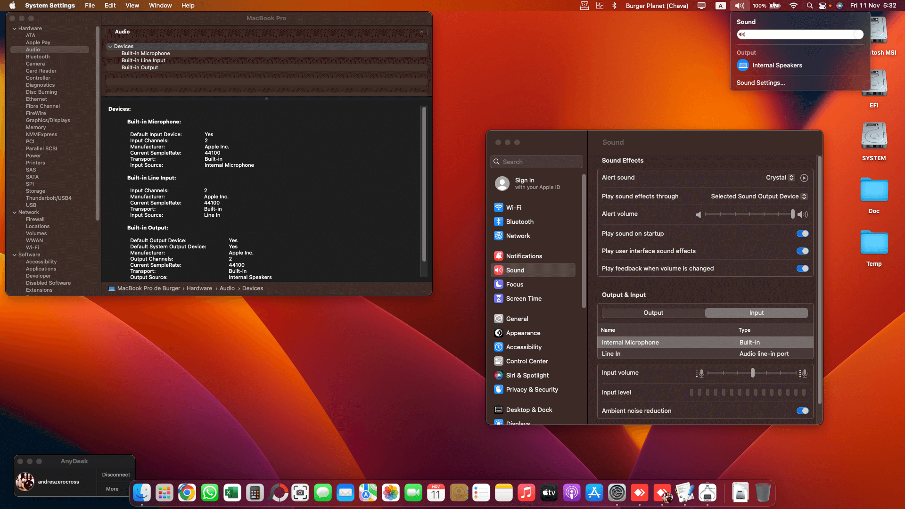Open Play sound effects through dropdown
The image size is (905, 509).
tap(759, 197)
